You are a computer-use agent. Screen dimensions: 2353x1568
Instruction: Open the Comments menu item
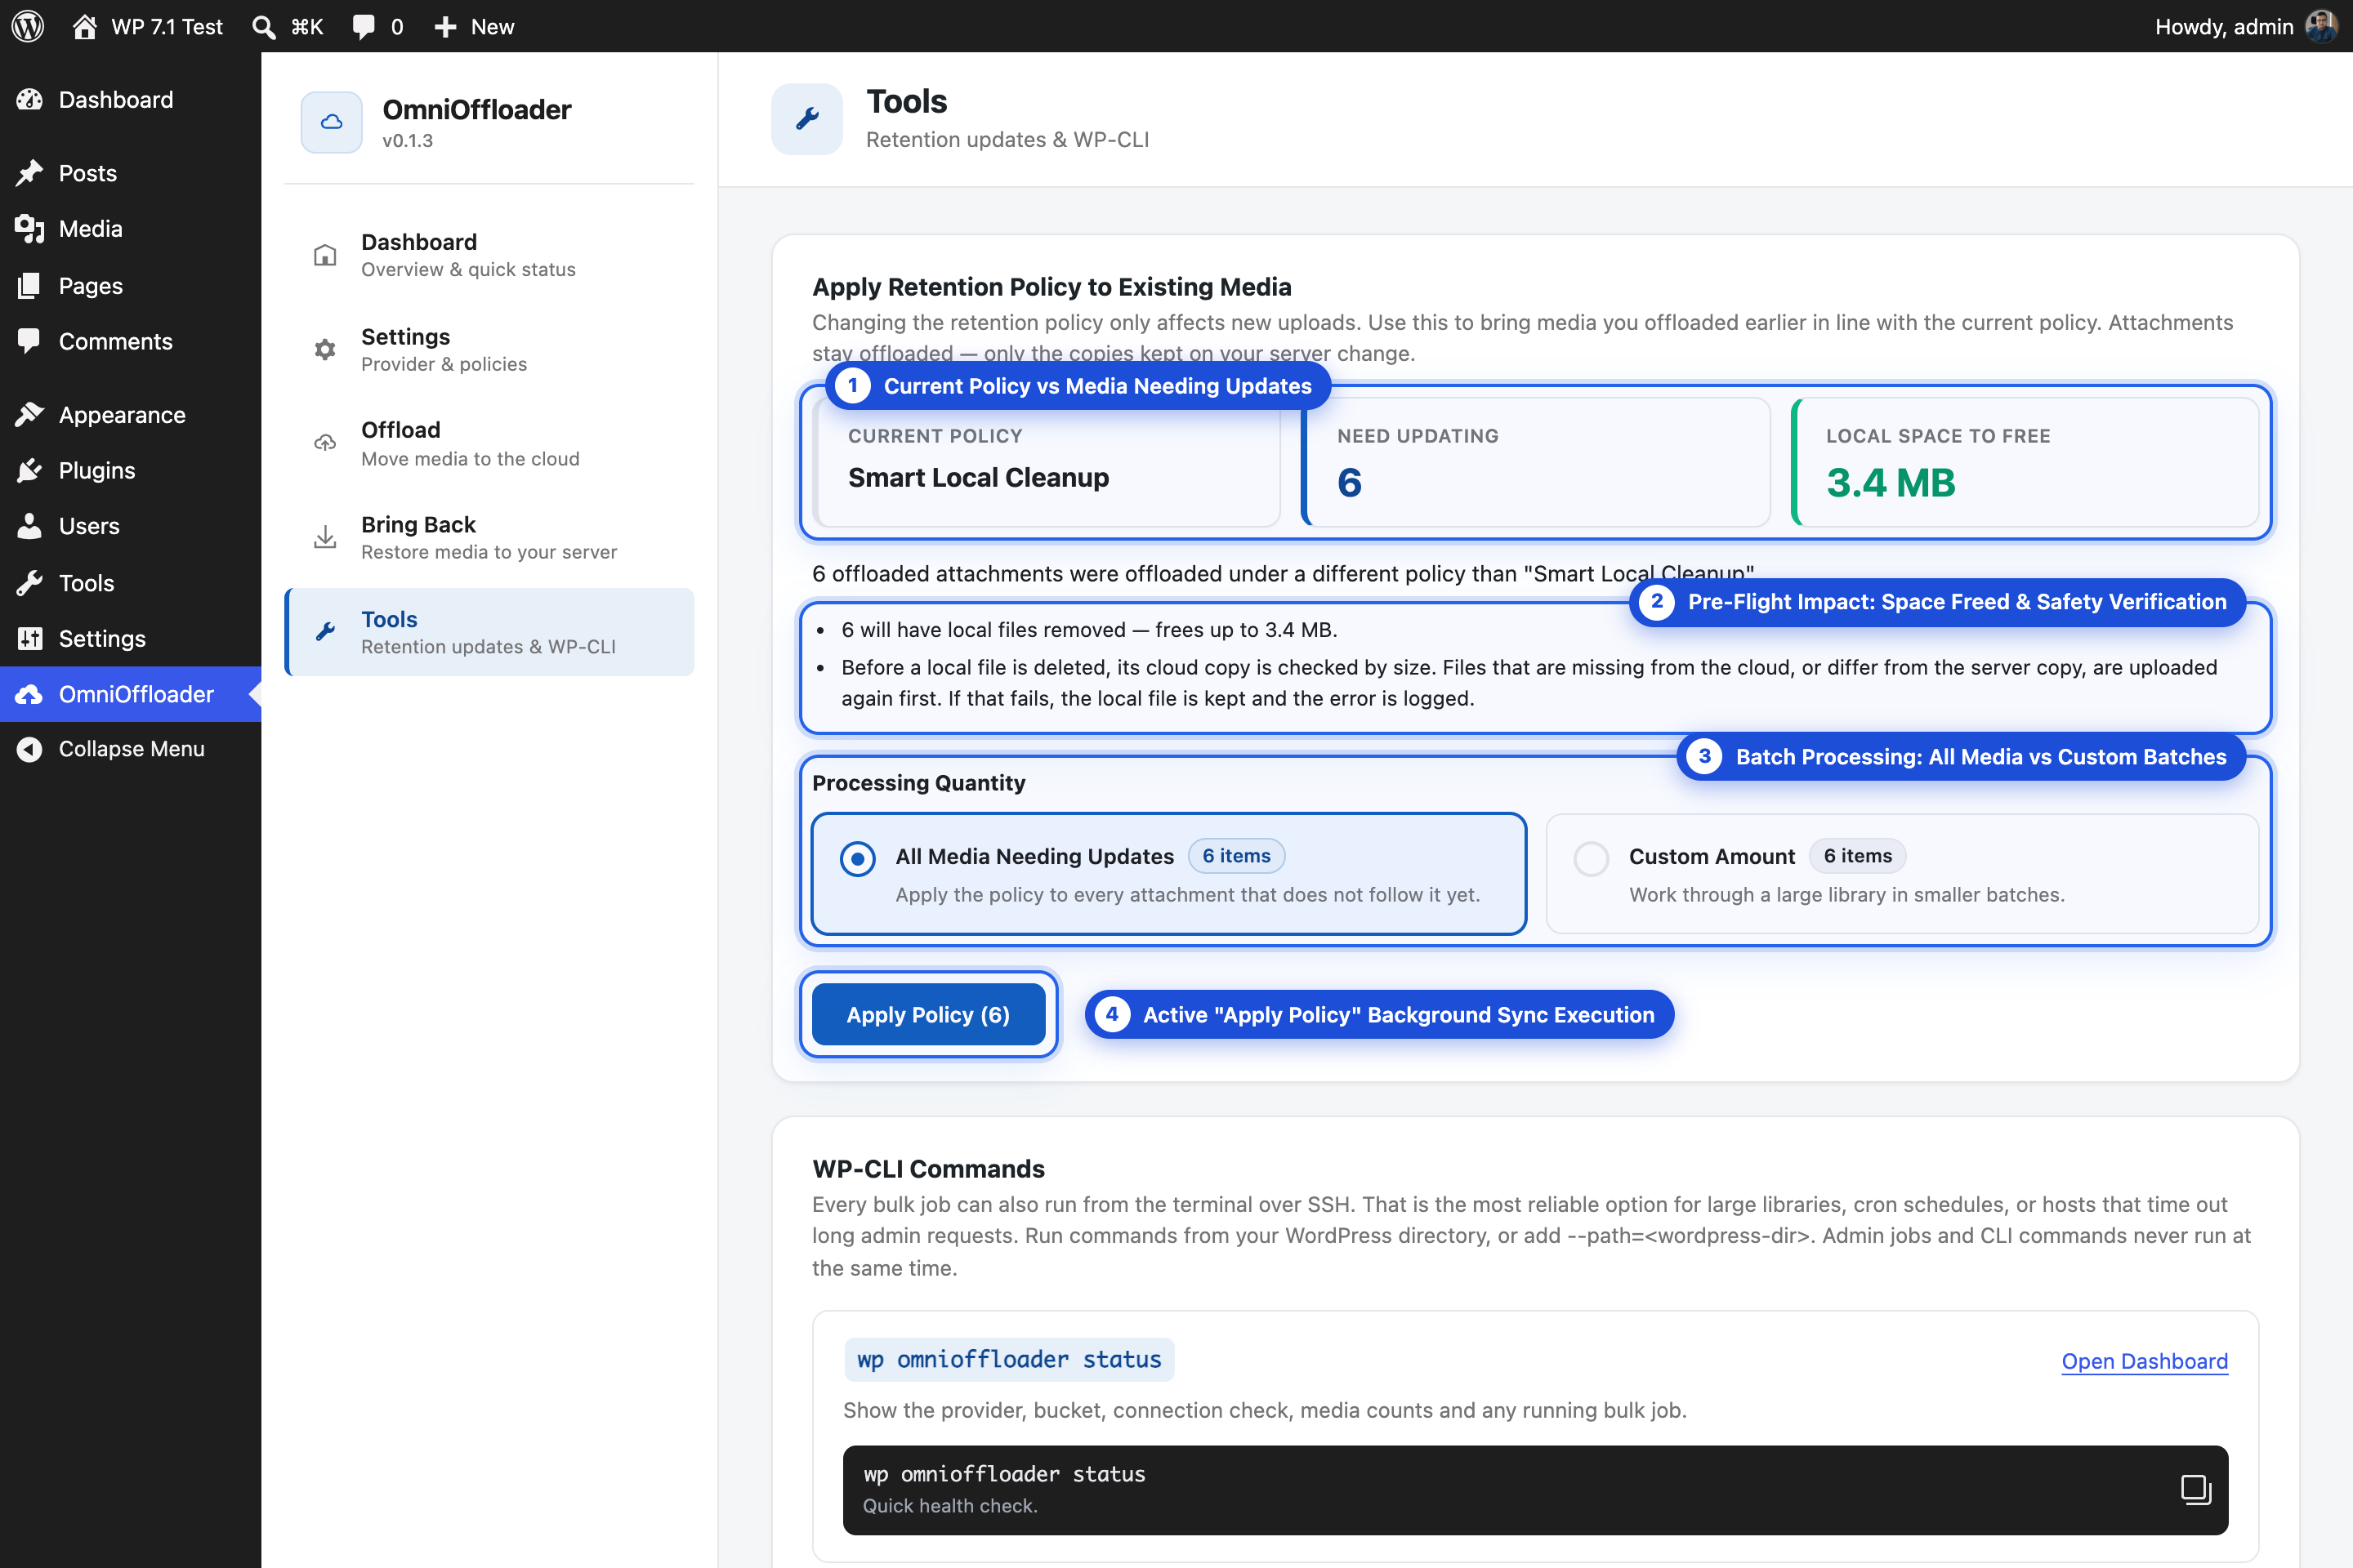point(130,341)
